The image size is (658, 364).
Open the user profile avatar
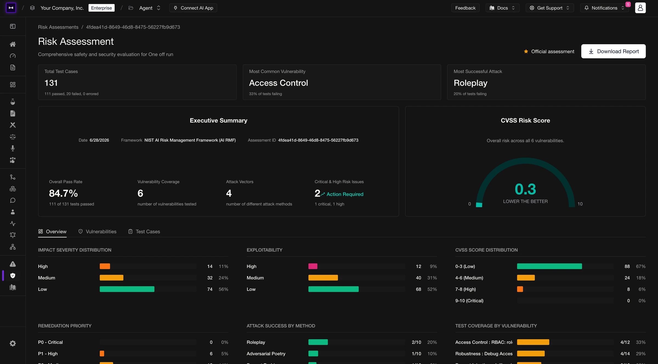640,8
